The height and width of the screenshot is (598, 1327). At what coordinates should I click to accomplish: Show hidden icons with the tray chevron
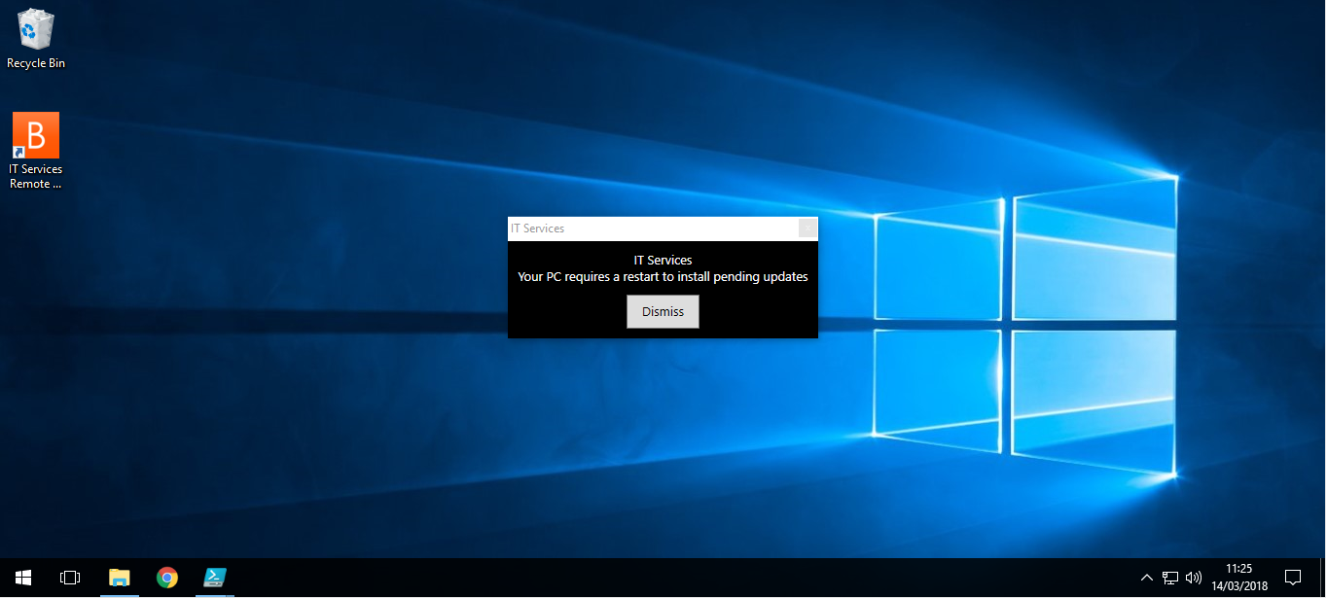[1147, 577]
